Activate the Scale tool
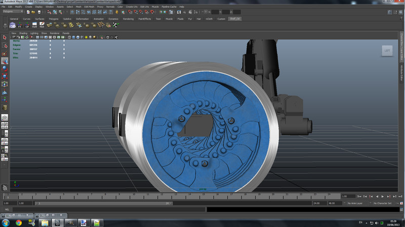This screenshot has height=227, width=405. (5, 77)
